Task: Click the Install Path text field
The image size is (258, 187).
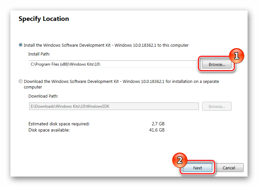Action: [113, 64]
